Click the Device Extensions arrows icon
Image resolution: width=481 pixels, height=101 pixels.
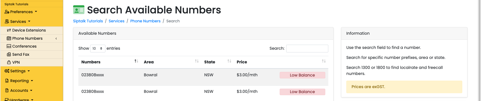click(9, 30)
